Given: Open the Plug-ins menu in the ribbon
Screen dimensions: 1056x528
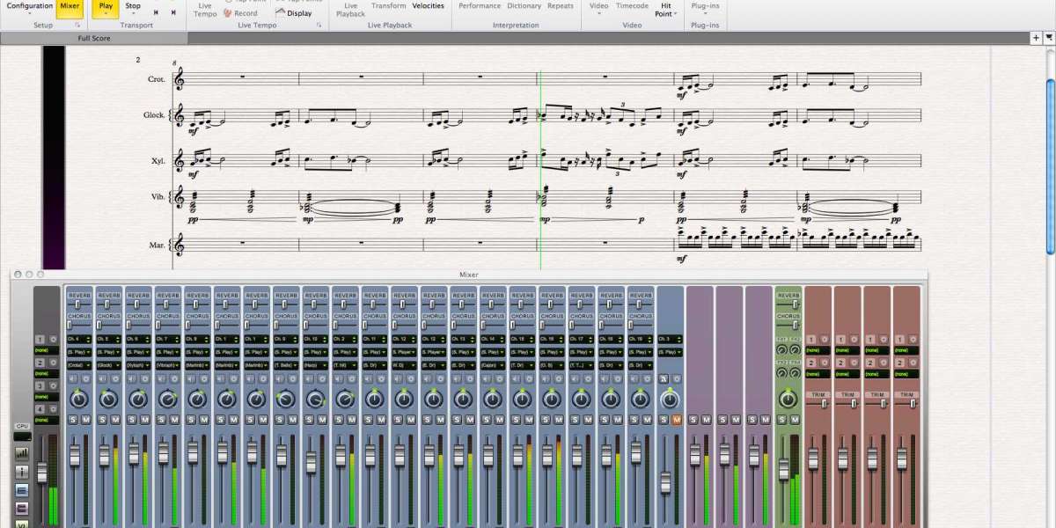Looking at the screenshot, I should tap(704, 6).
